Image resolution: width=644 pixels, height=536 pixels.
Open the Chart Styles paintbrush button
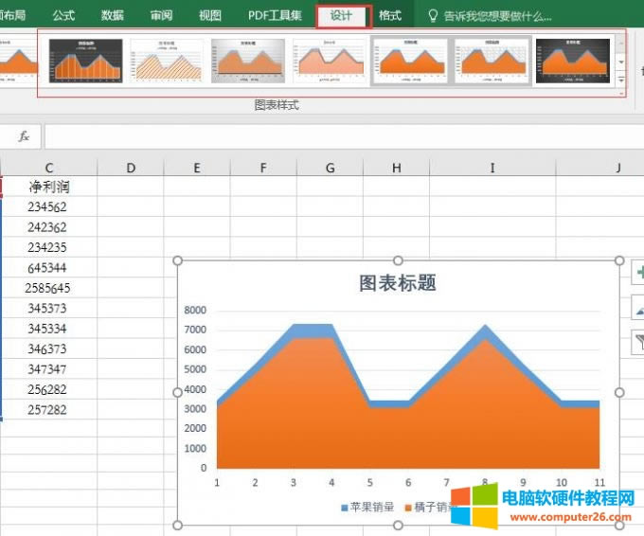point(635,308)
